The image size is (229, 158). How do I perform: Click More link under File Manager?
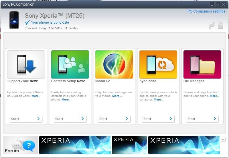(x=215, y=96)
